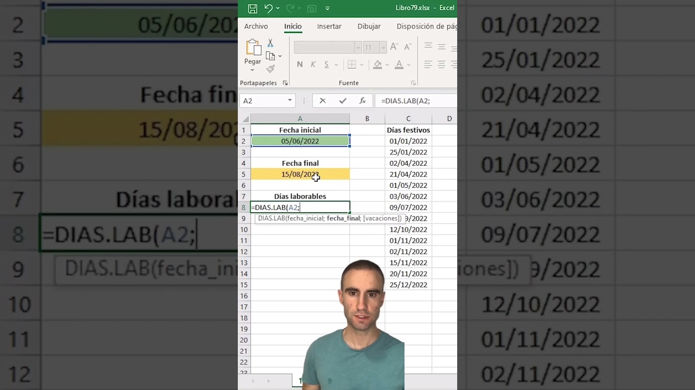695x390 pixels.
Task: Click the Pegar clipboard icon
Action: (x=252, y=49)
